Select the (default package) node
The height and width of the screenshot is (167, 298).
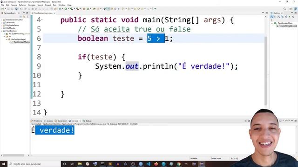point(17,39)
